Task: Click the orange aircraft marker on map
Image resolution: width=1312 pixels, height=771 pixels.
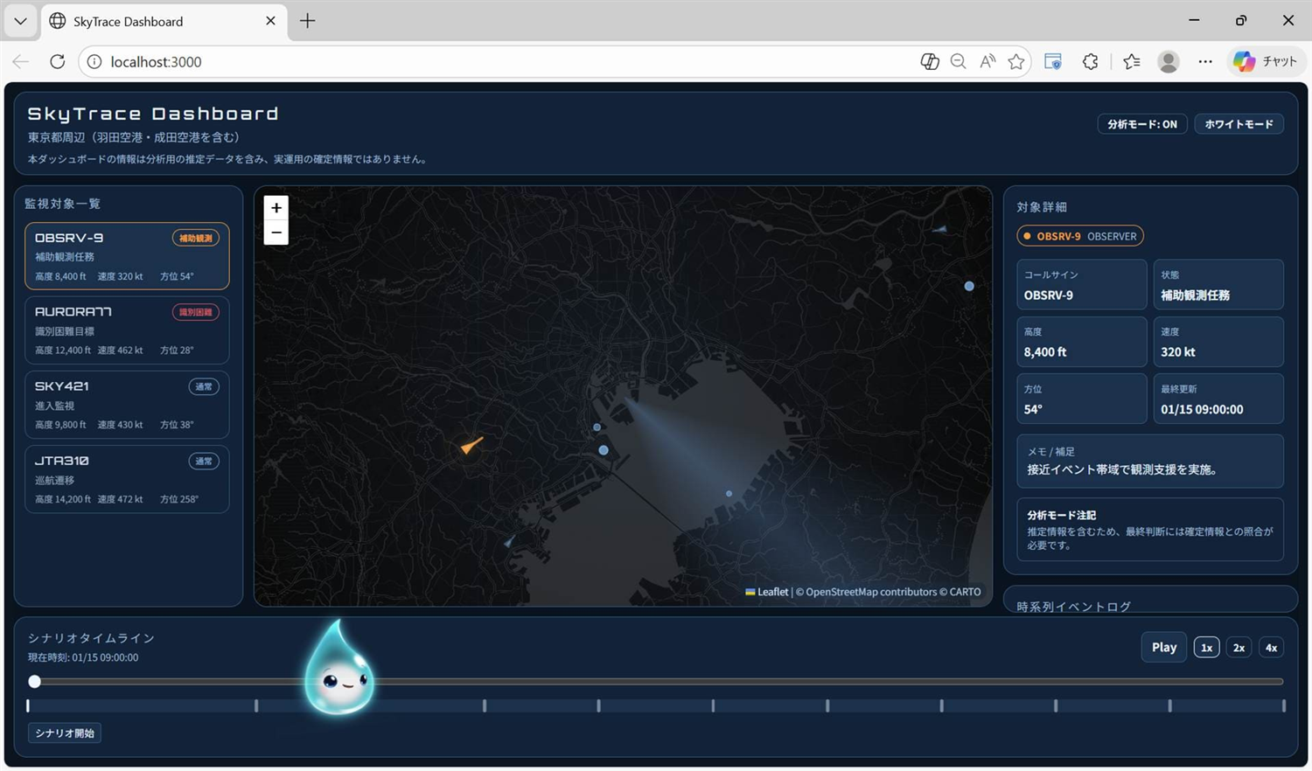Action: pos(471,446)
